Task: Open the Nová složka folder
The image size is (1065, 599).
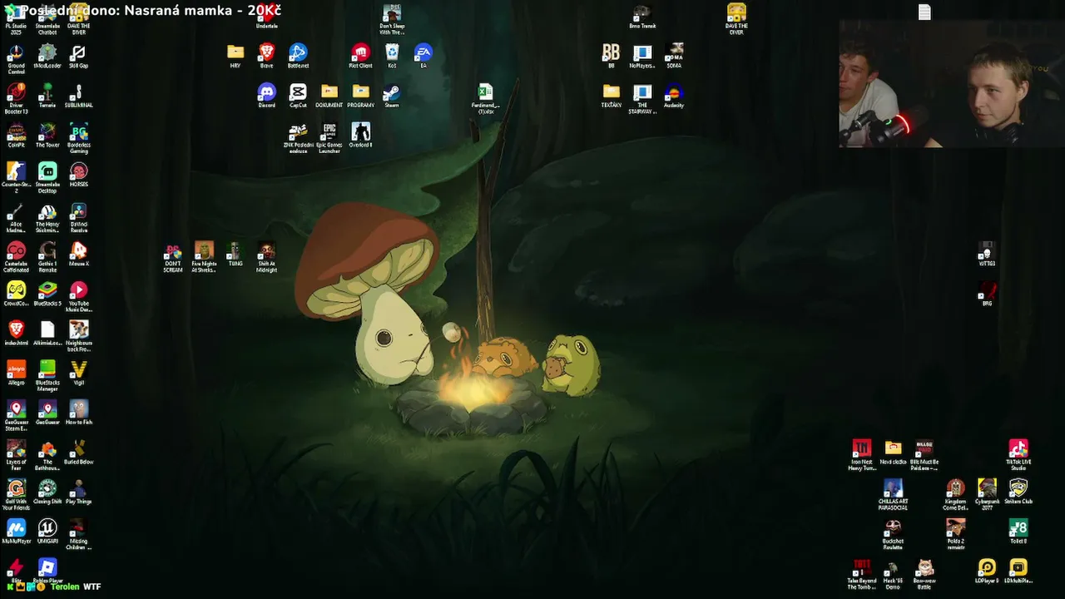Action: pyautogui.click(x=893, y=453)
